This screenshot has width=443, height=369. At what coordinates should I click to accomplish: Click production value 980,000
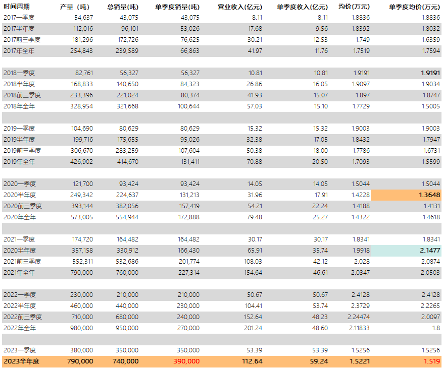(x=81, y=328)
